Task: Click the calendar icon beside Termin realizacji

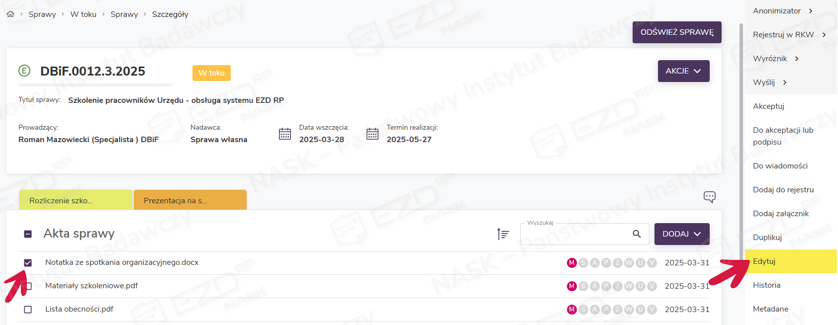Action: pos(372,134)
